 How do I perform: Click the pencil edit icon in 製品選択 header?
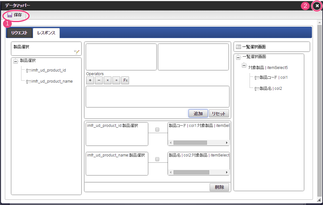coord(77,52)
